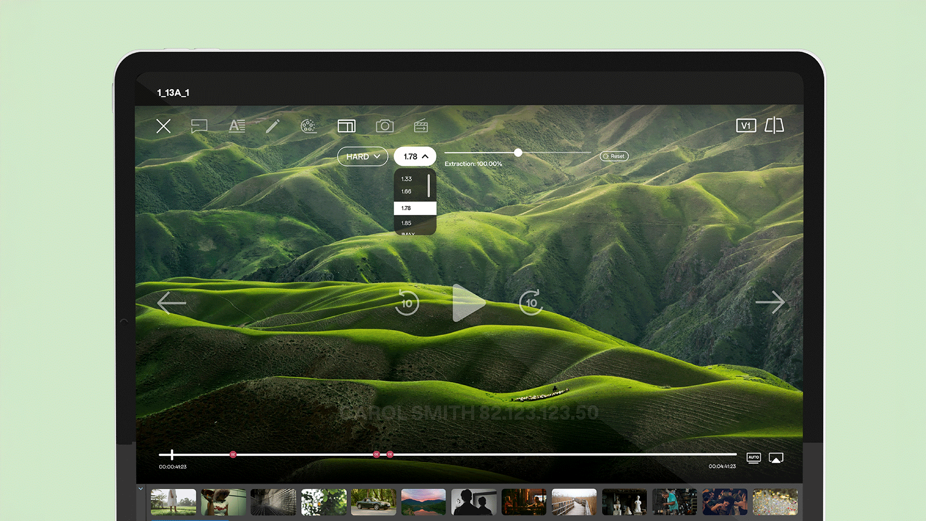Choose 1.85 from the ratio list
The image size is (926, 521).
point(407,223)
